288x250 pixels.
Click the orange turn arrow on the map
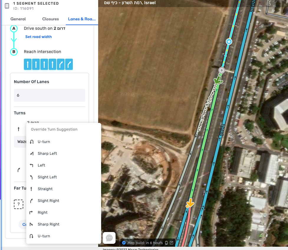pos(190,203)
